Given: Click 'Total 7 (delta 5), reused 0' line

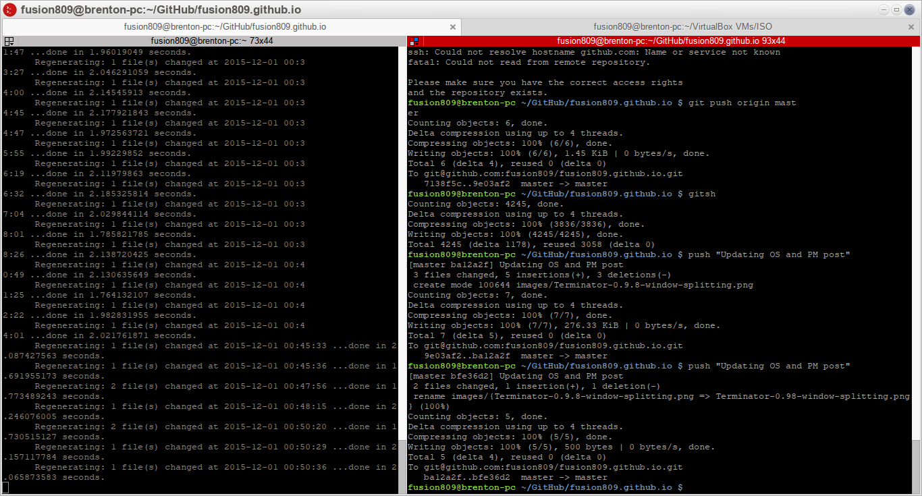Looking at the screenshot, I should [507, 335].
